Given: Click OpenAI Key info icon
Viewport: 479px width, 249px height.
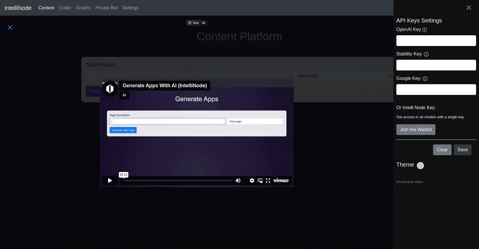Looking at the screenshot, I should coord(425,30).
